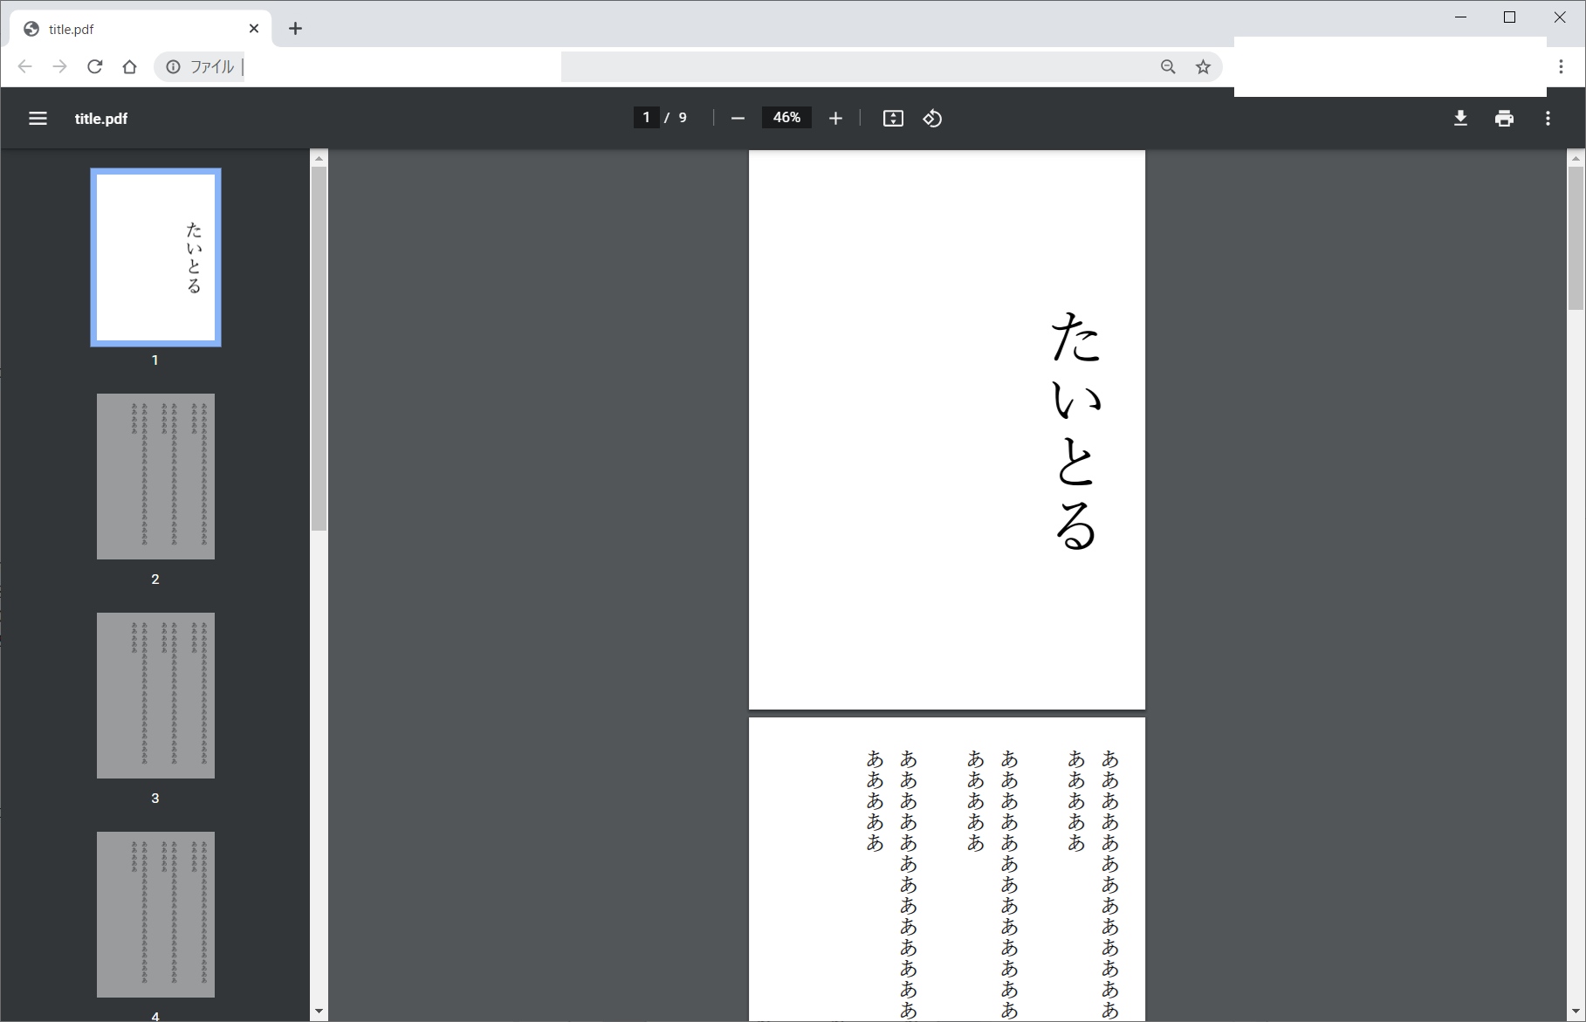1586x1022 pixels.
Task: Bookmark this page with star icon
Action: click(x=1203, y=67)
